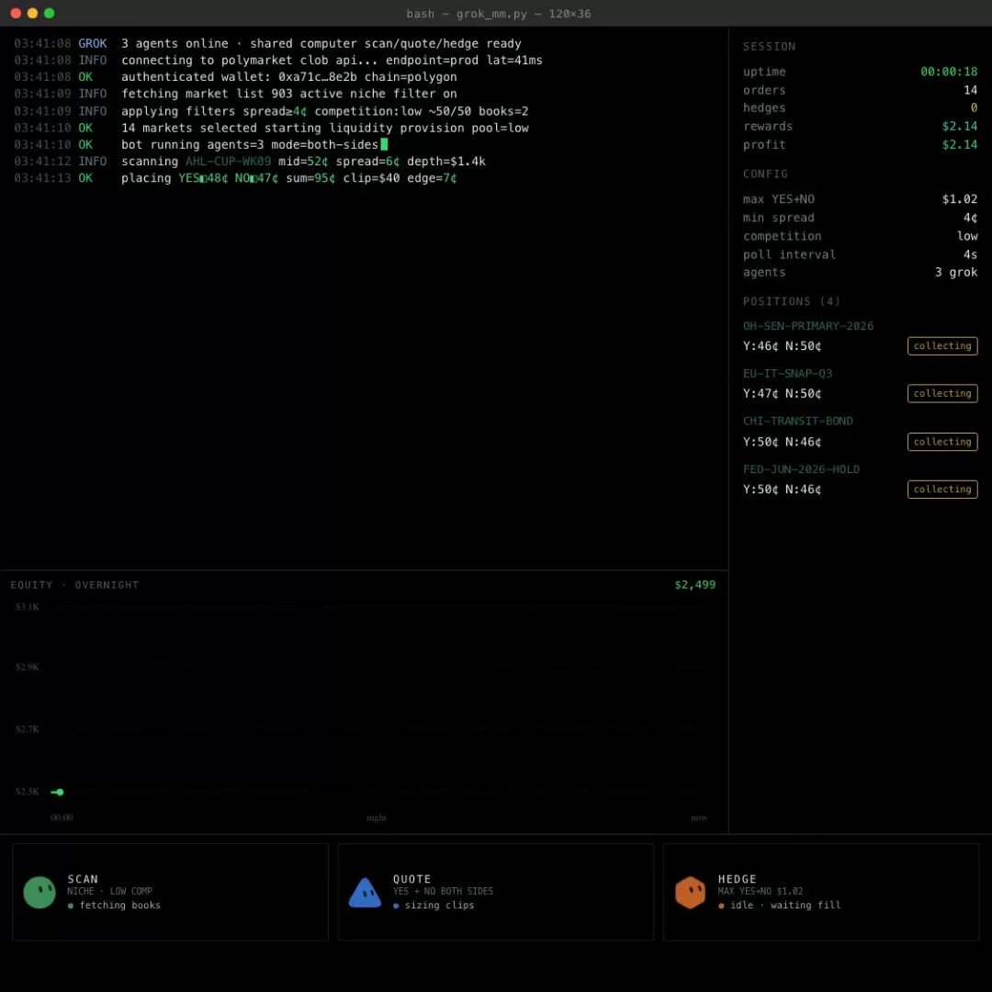
Task: Click the "EQUITY · OVERNIGHT" chart heading
Action: pos(74,584)
